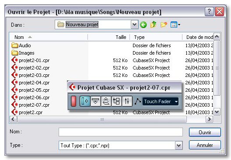Open the Tout Type file filter dropdown
Screen dimensions: 231x160
click(x=178, y=146)
